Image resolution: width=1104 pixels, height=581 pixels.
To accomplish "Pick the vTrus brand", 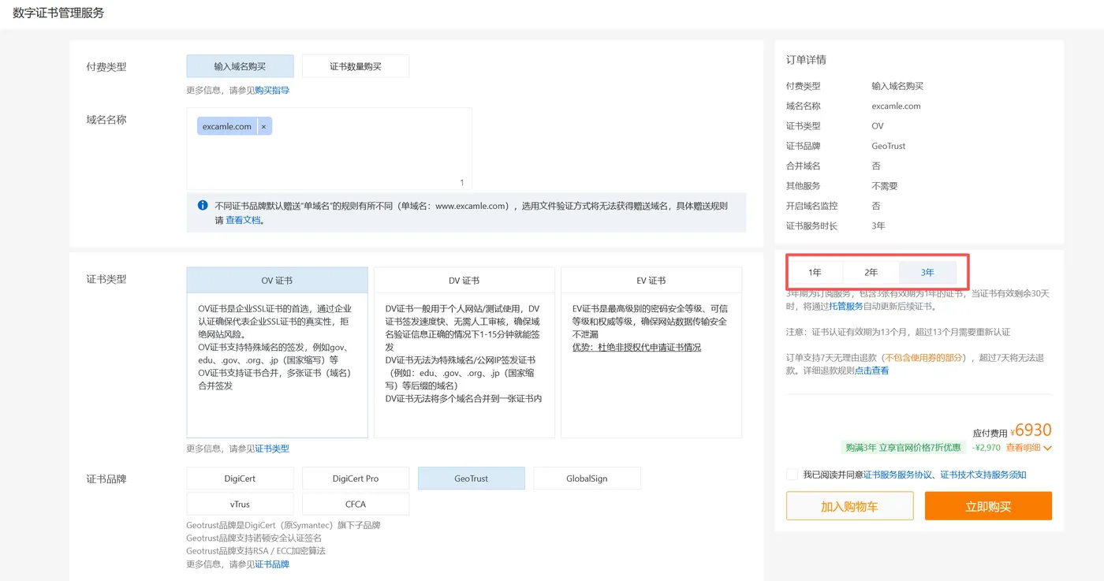I will pos(240,504).
